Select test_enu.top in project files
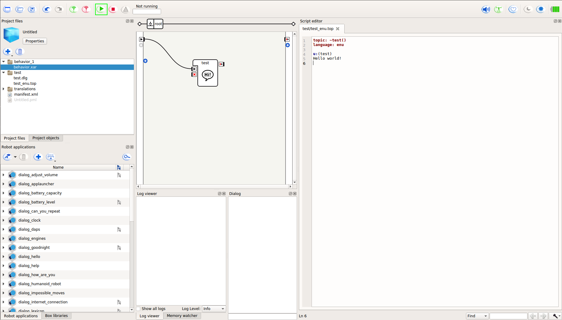 (x=25, y=83)
